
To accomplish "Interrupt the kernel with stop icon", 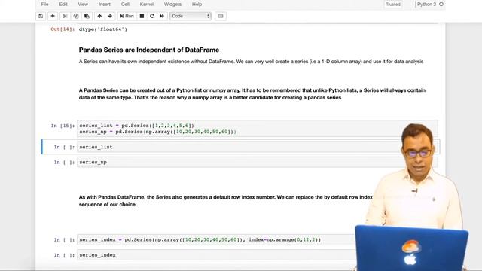I will 142,16.
